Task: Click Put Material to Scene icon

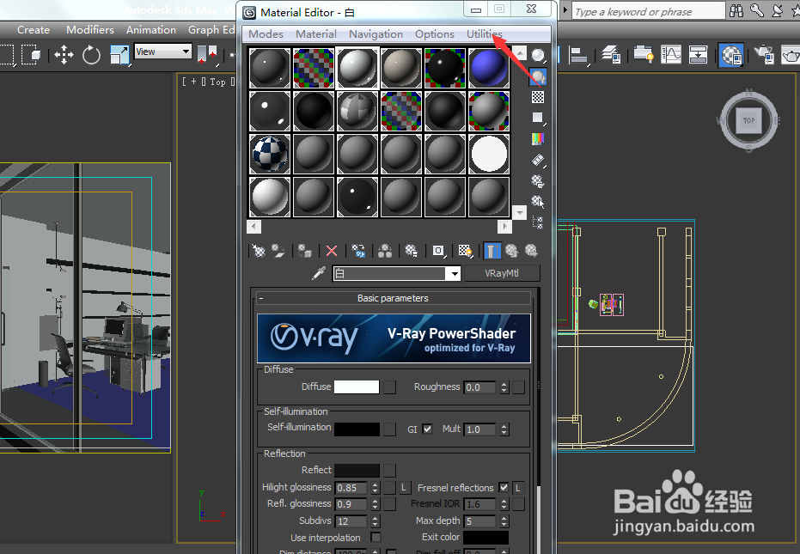Action: pyautogui.click(x=278, y=251)
